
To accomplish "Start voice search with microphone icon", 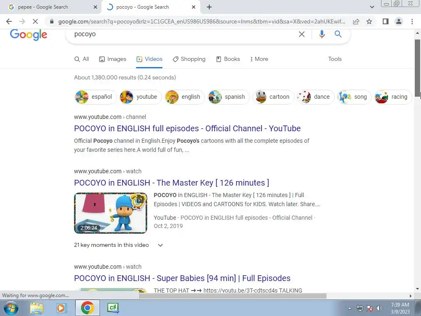I will point(322,34).
